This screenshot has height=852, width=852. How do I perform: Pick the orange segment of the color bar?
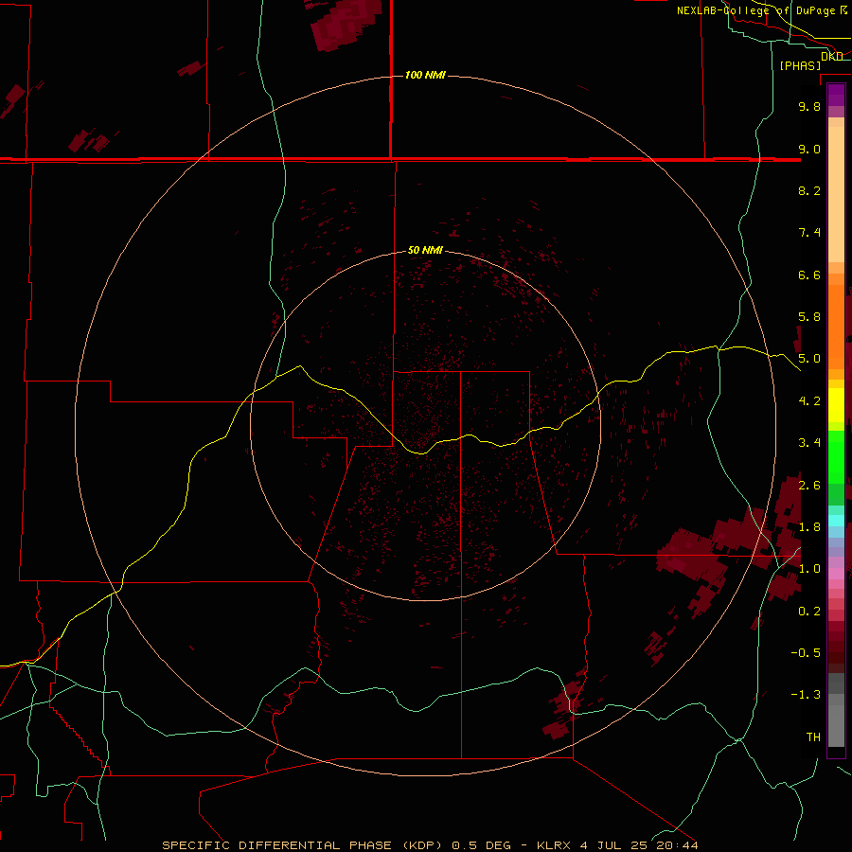click(836, 326)
